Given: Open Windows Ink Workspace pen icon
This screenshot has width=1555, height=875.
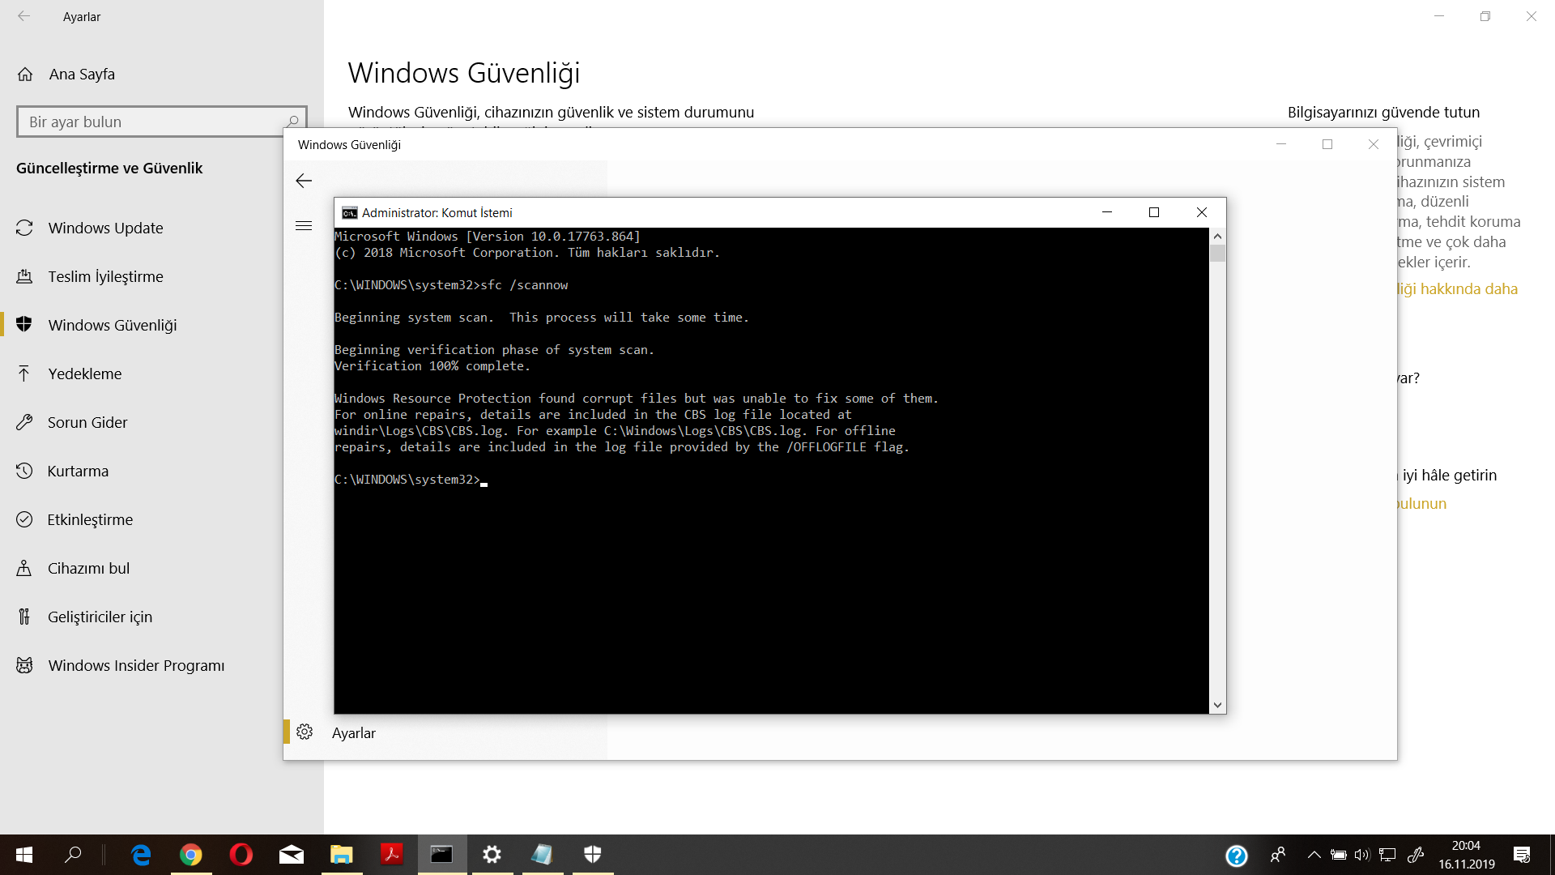Looking at the screenshot, I should pyautogui.click(x=1416, y=855).
